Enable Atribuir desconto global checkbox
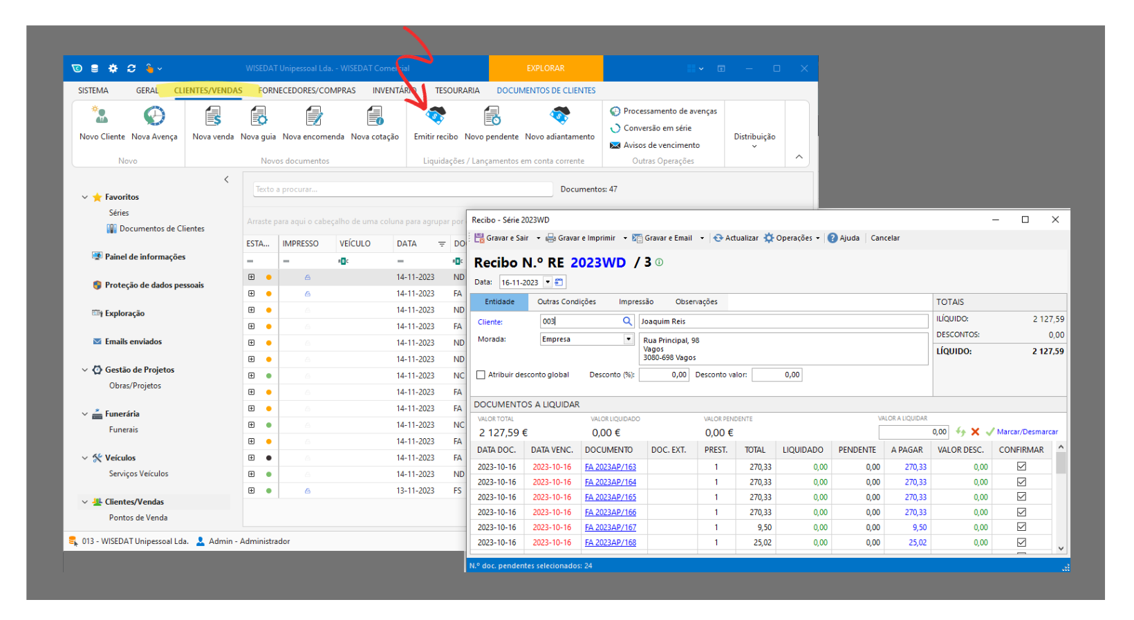 click(481, 375)
